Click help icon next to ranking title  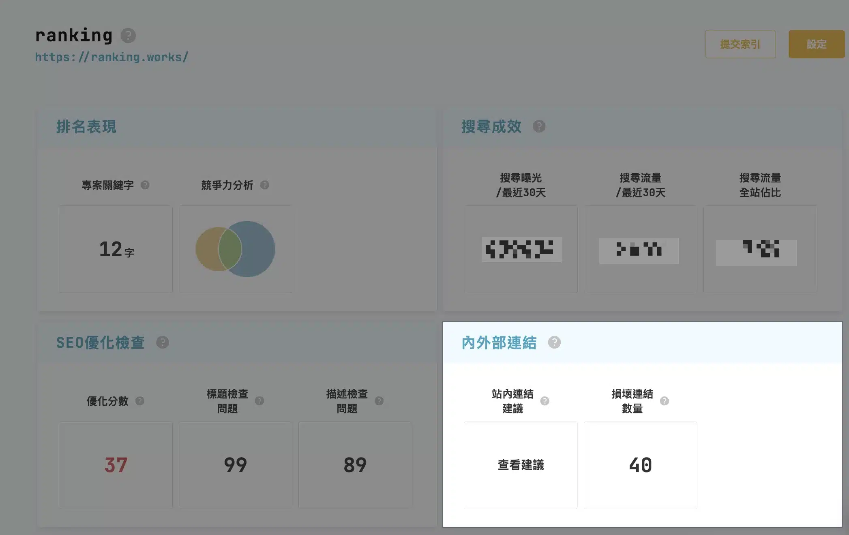point(128,36)
